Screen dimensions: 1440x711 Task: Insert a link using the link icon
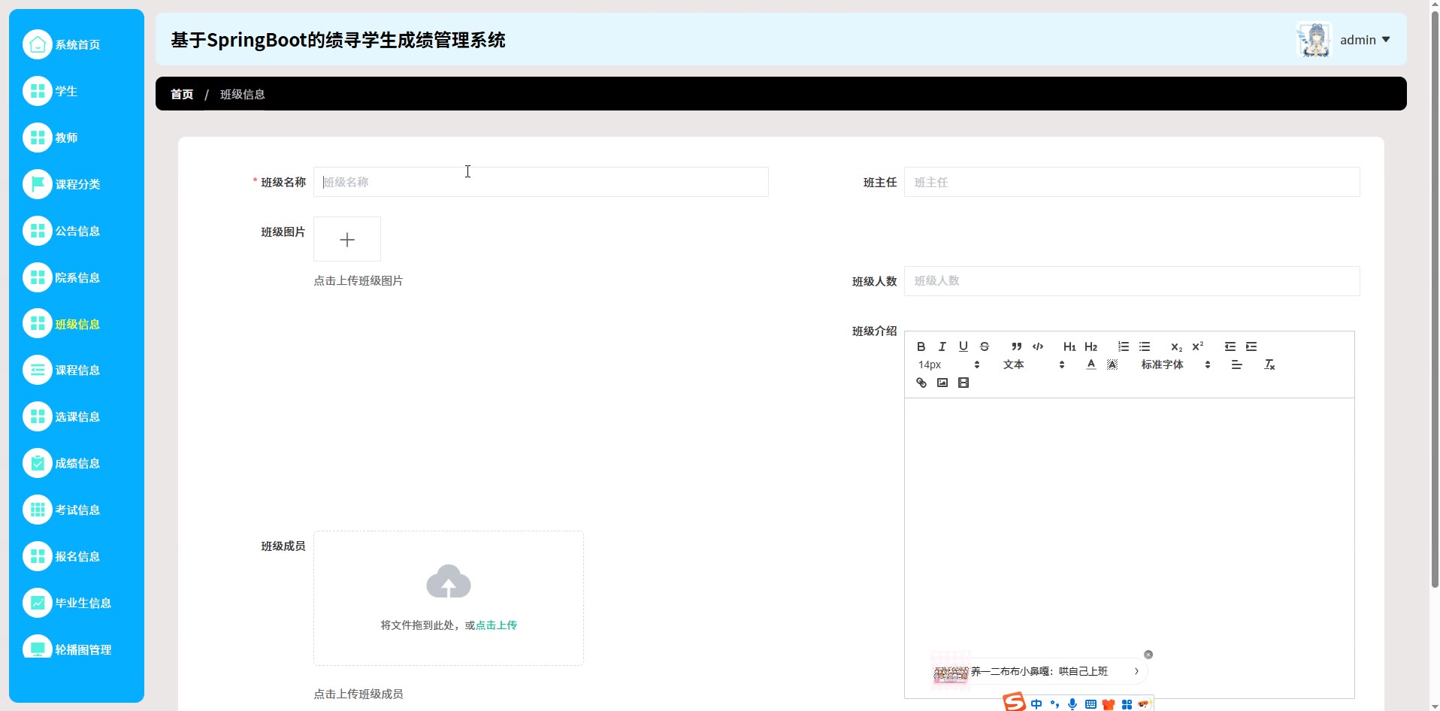(921, 383)
